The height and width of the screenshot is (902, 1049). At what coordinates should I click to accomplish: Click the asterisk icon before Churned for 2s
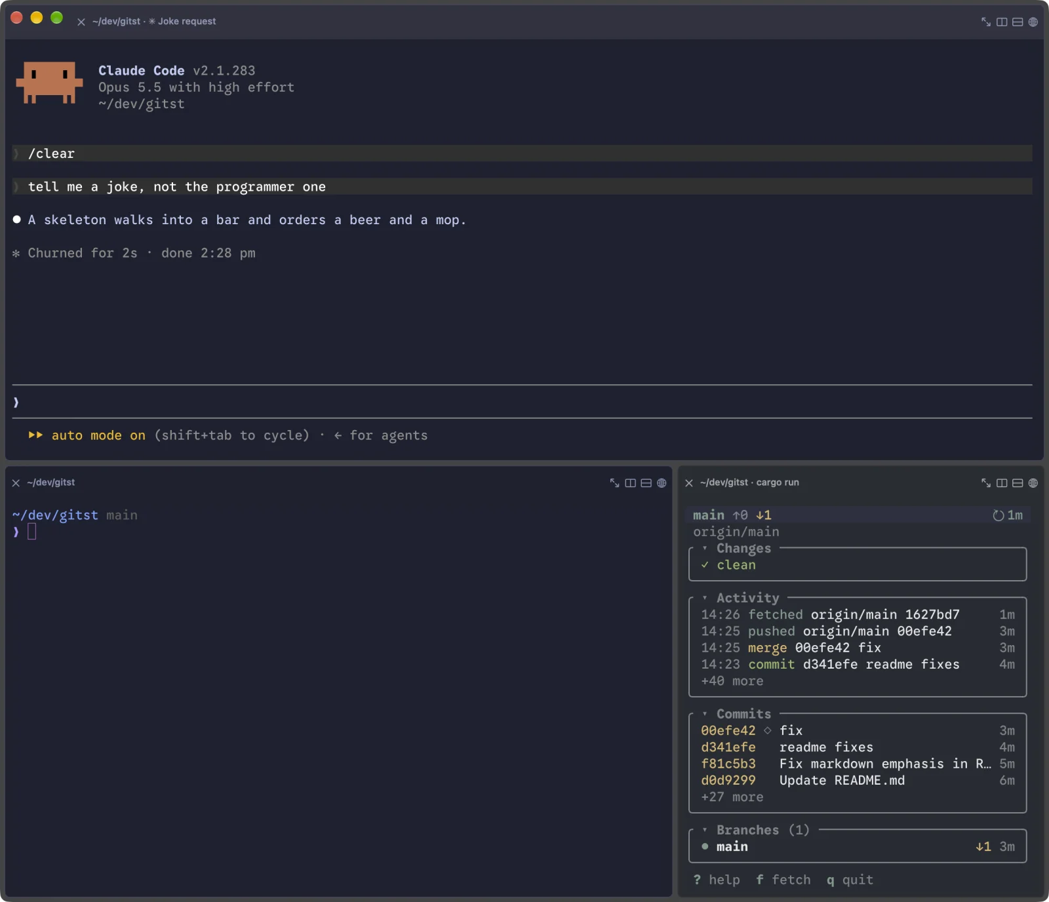16,254
